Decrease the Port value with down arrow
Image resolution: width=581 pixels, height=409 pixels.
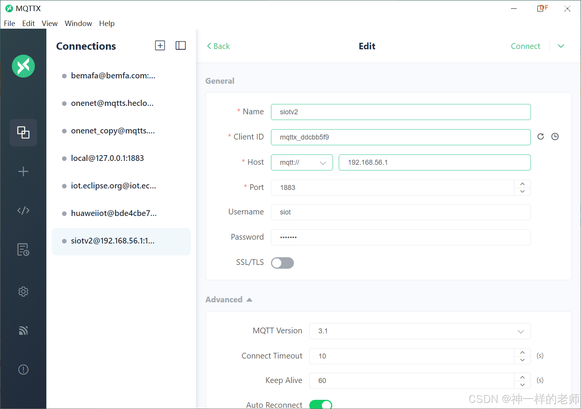[x=522, y=192]
